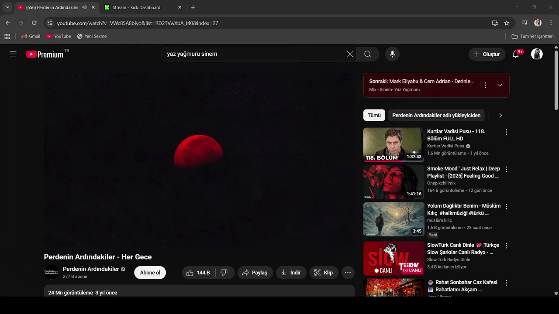Open Kurtlar Vadisi Pusu 118. Bölüm thumbnail
The image size is (559, 314).
pos(393,144)
